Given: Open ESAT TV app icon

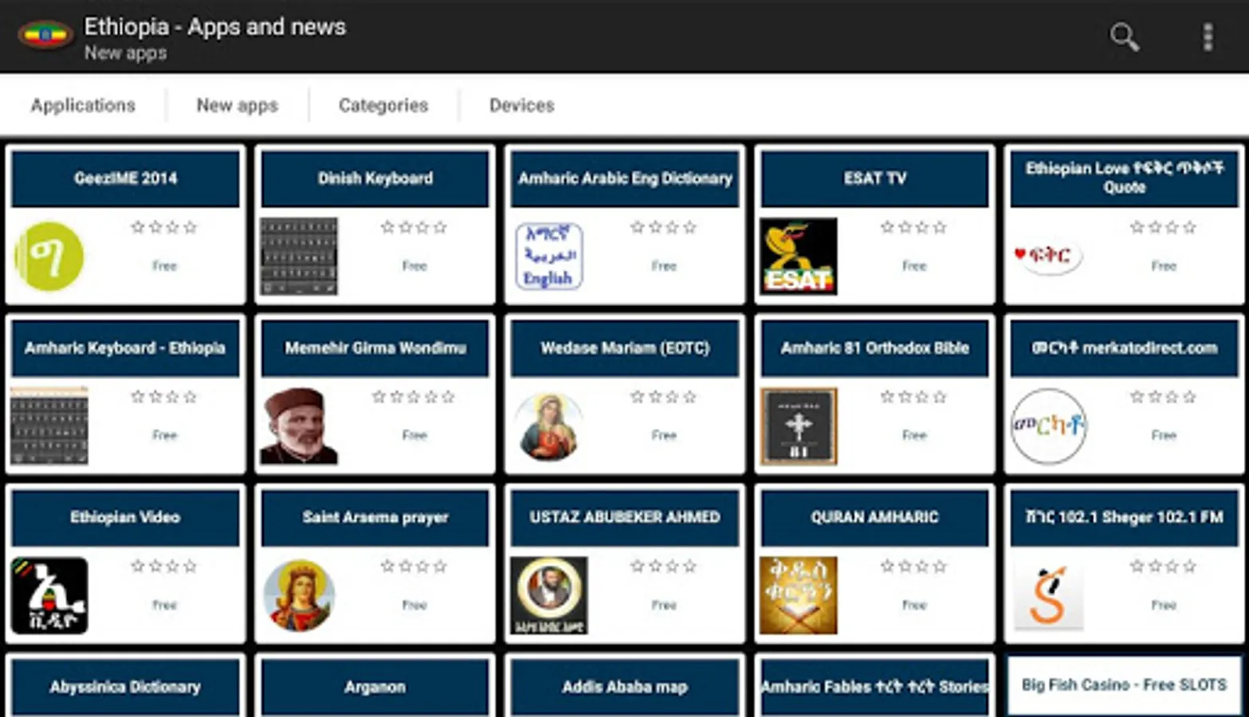Looking at the screenshot, I should coord(798,257).
